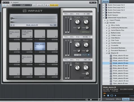Collapse the Ueberschall Impact Drums sound set

tap(103, 18)
